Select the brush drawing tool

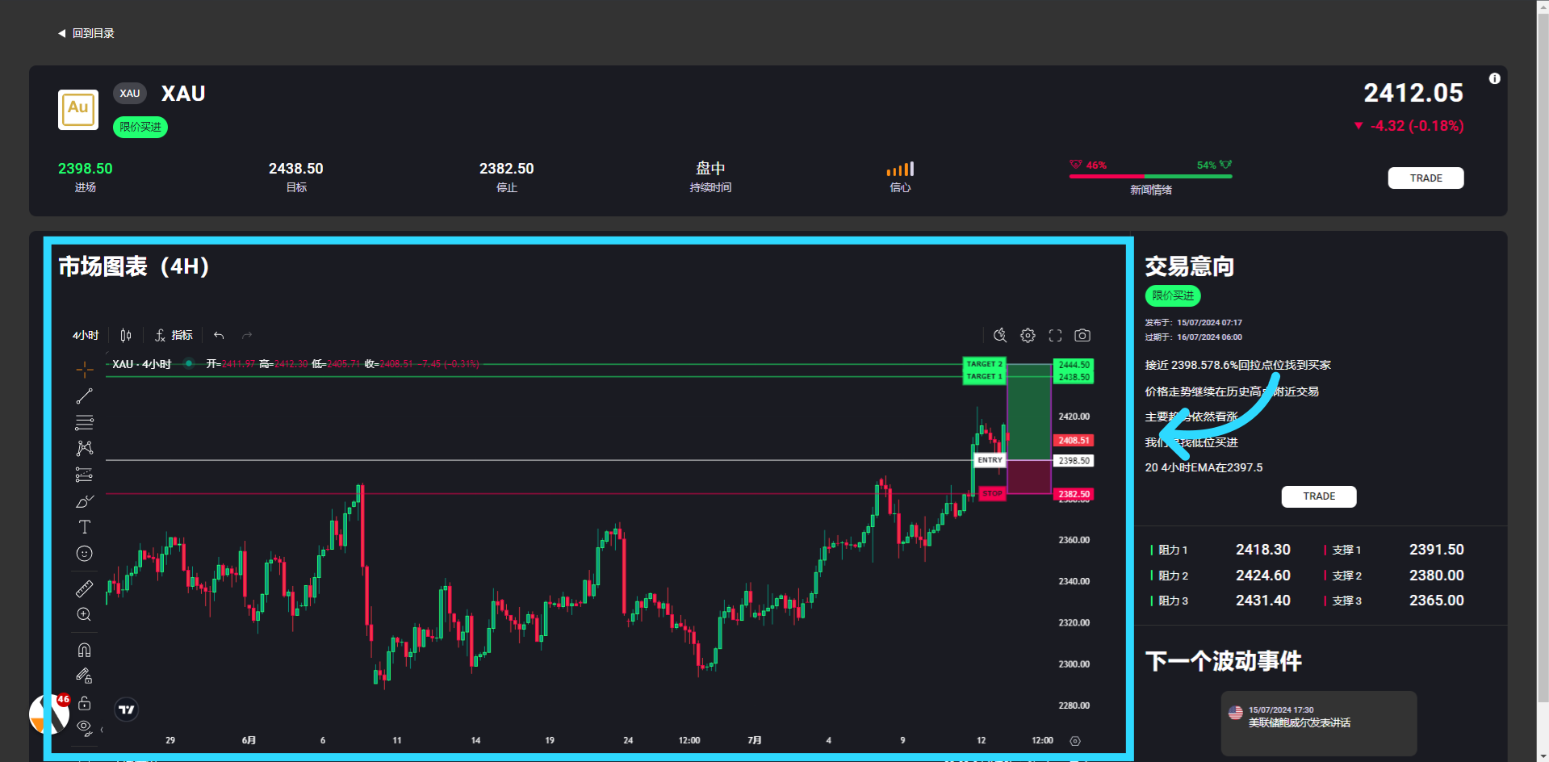point(85,501)
